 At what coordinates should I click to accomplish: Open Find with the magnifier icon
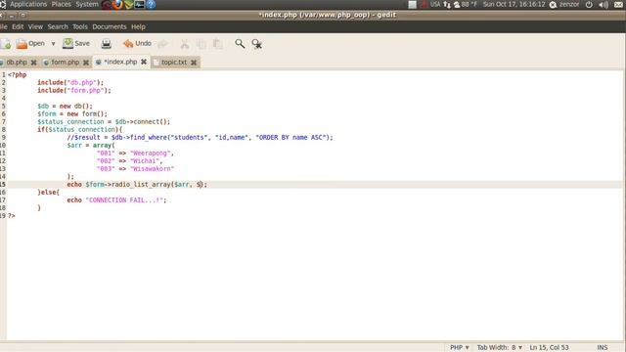[x=240, y=43]
